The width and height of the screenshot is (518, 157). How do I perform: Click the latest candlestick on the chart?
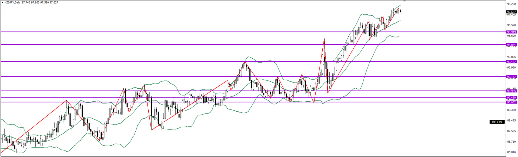tap(400, 11)
